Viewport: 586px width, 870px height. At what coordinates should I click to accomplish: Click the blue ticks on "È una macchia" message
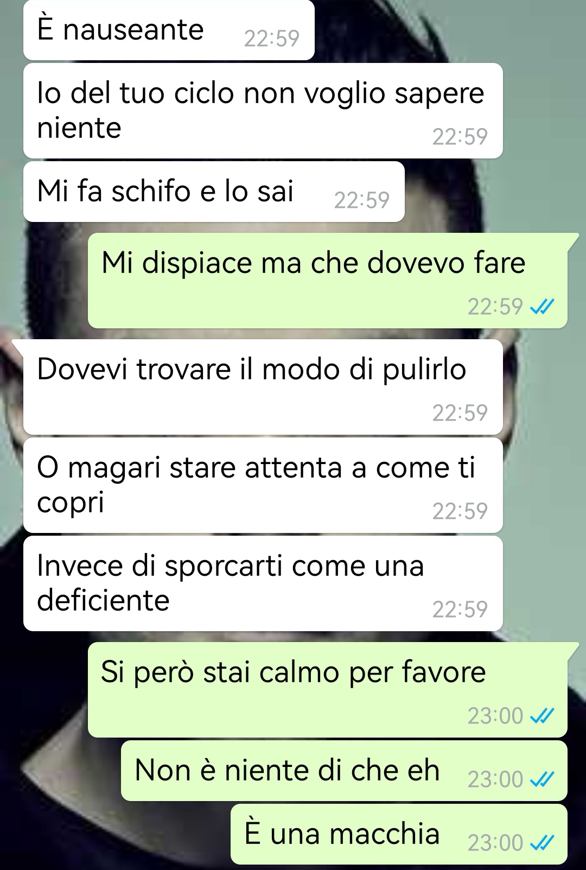click(x=541, y=843)
